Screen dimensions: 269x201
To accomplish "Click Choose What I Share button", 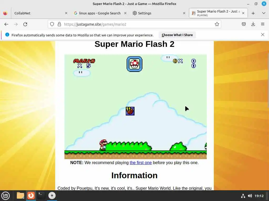I will (177, 35).
